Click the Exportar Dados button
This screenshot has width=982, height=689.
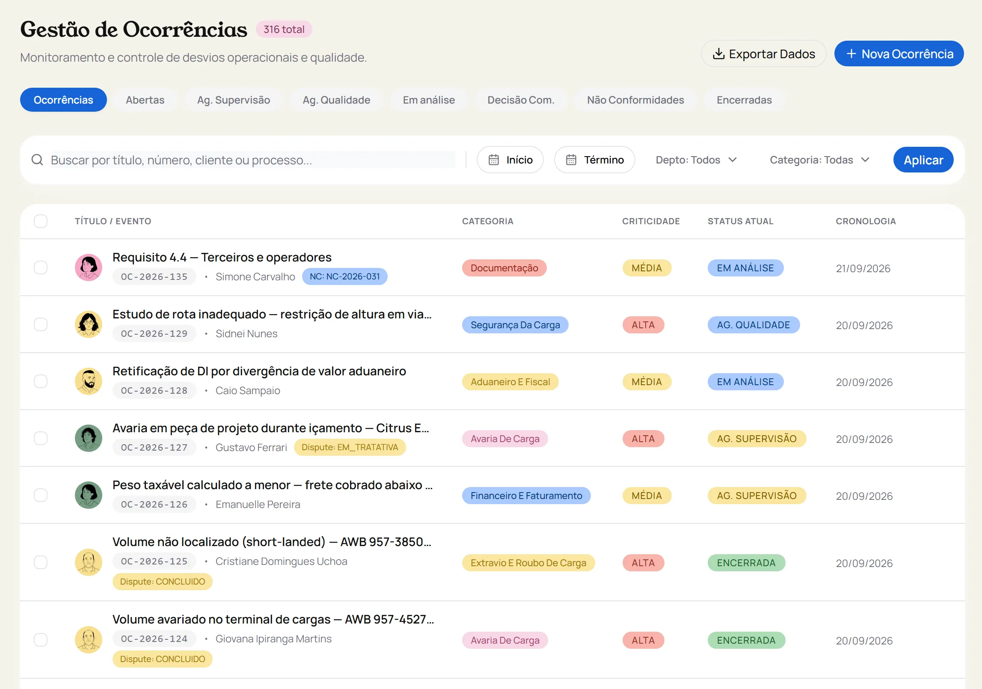[763, 54]
